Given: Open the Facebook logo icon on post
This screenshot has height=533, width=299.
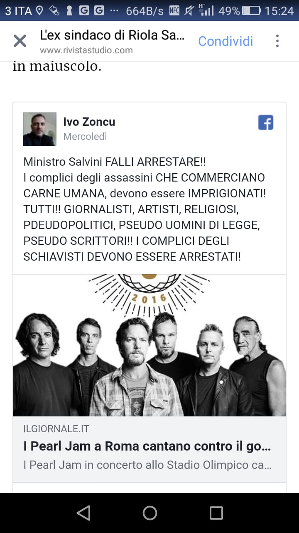Looking at the screenshot, I should click(x=266, y=123).
